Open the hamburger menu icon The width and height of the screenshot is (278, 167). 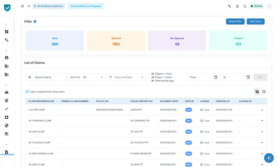[x=22, y=6]
